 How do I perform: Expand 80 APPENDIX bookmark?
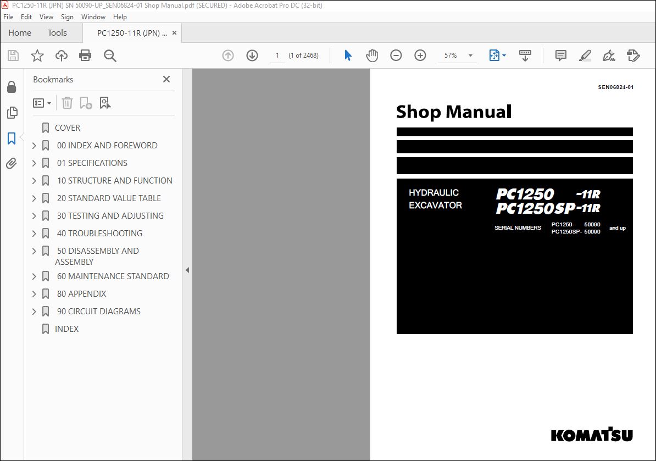34,294
